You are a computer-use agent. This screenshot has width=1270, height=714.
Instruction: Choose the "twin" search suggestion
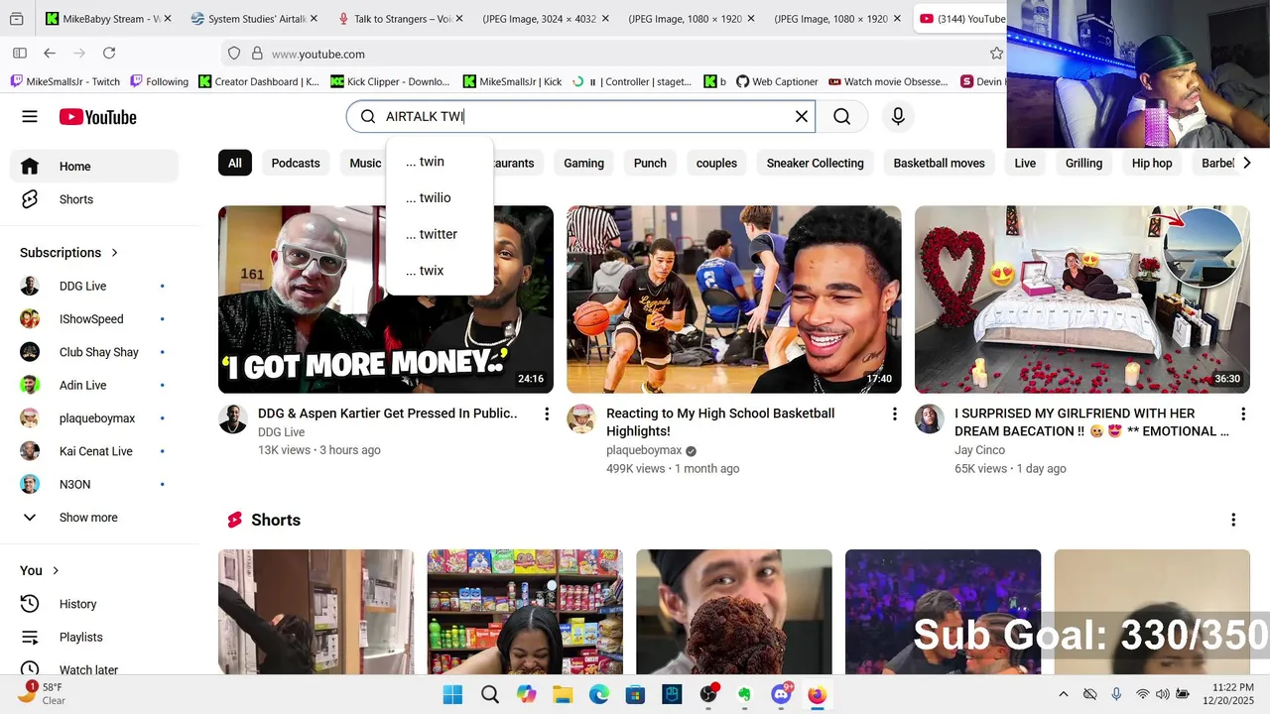(x=440, y=162)
